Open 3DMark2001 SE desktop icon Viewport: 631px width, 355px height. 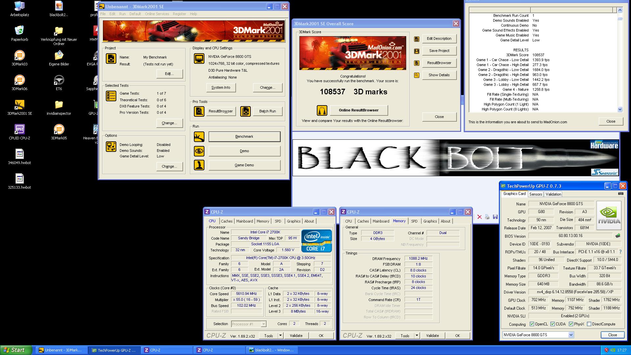click(19, 107)
